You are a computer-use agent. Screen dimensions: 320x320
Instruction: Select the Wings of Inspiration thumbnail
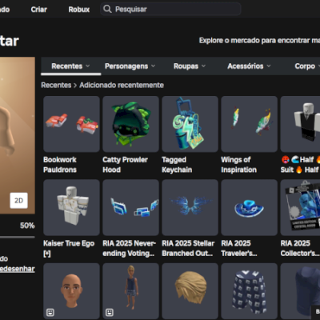point(249,124)
